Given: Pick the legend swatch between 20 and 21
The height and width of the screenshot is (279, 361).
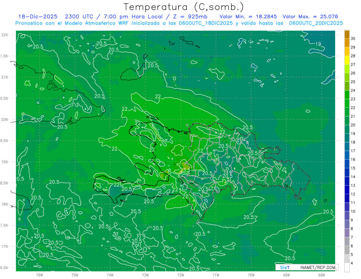Looking at the screenshot, I should tap(347, 121).
